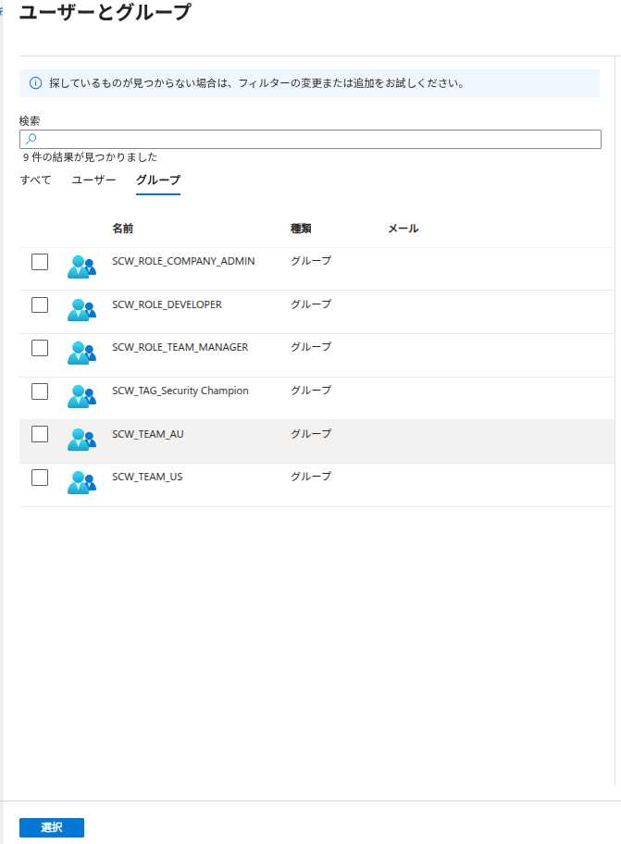Click the SCW_ROLE_COMPANY_ADMIN group icon

pyautogui.click(x=81, y=267)
